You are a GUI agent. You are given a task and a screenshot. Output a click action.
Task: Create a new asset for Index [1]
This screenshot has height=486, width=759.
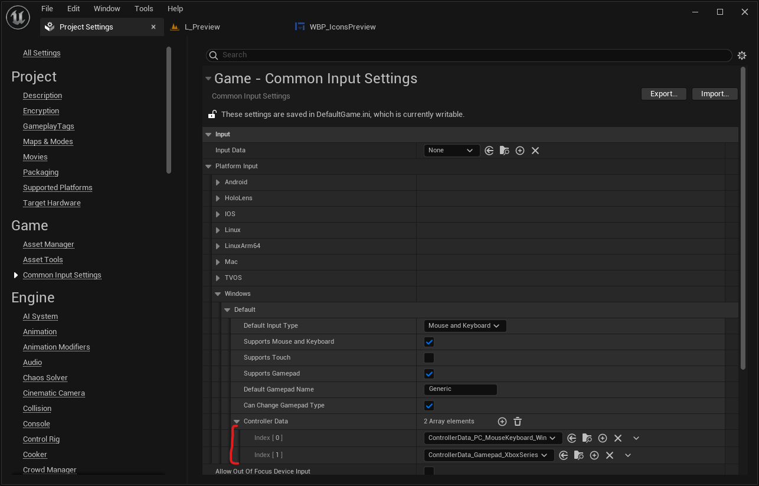[x=594, y=455]
